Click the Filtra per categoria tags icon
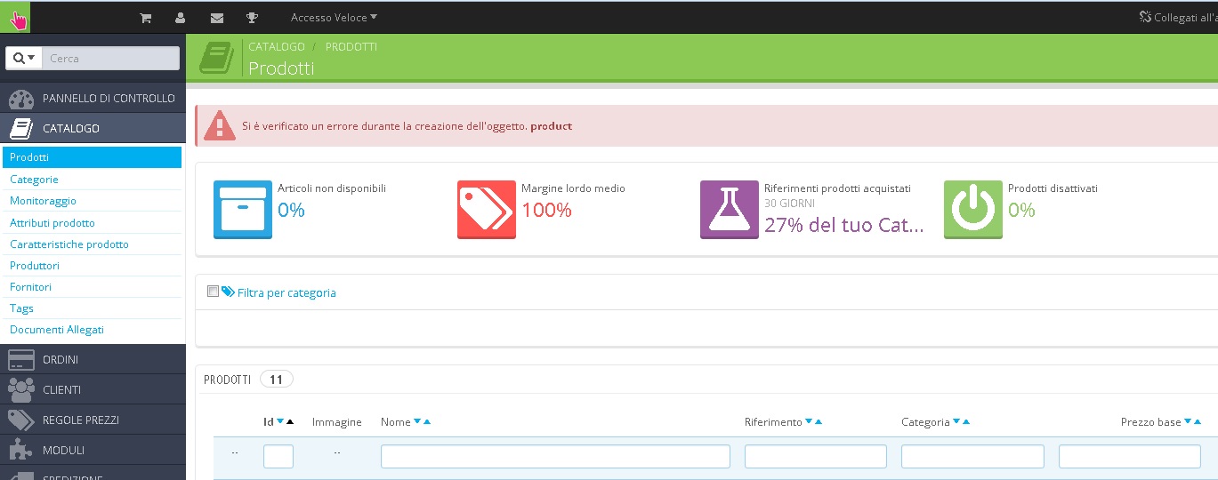 pos(228,292)
